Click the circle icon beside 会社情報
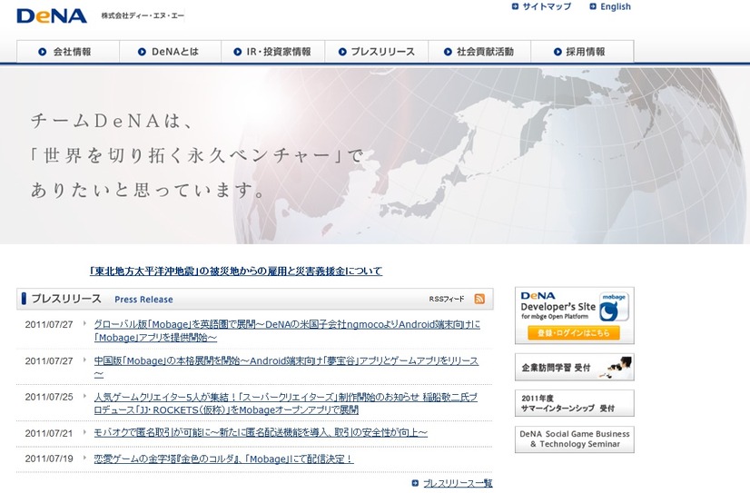The image size is (750, 493). [42, 52]
